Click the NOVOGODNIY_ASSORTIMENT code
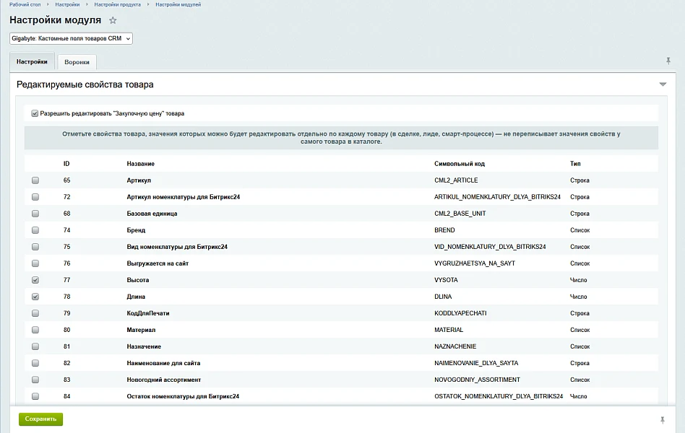The image size is (685, 433). pos(477,380)
